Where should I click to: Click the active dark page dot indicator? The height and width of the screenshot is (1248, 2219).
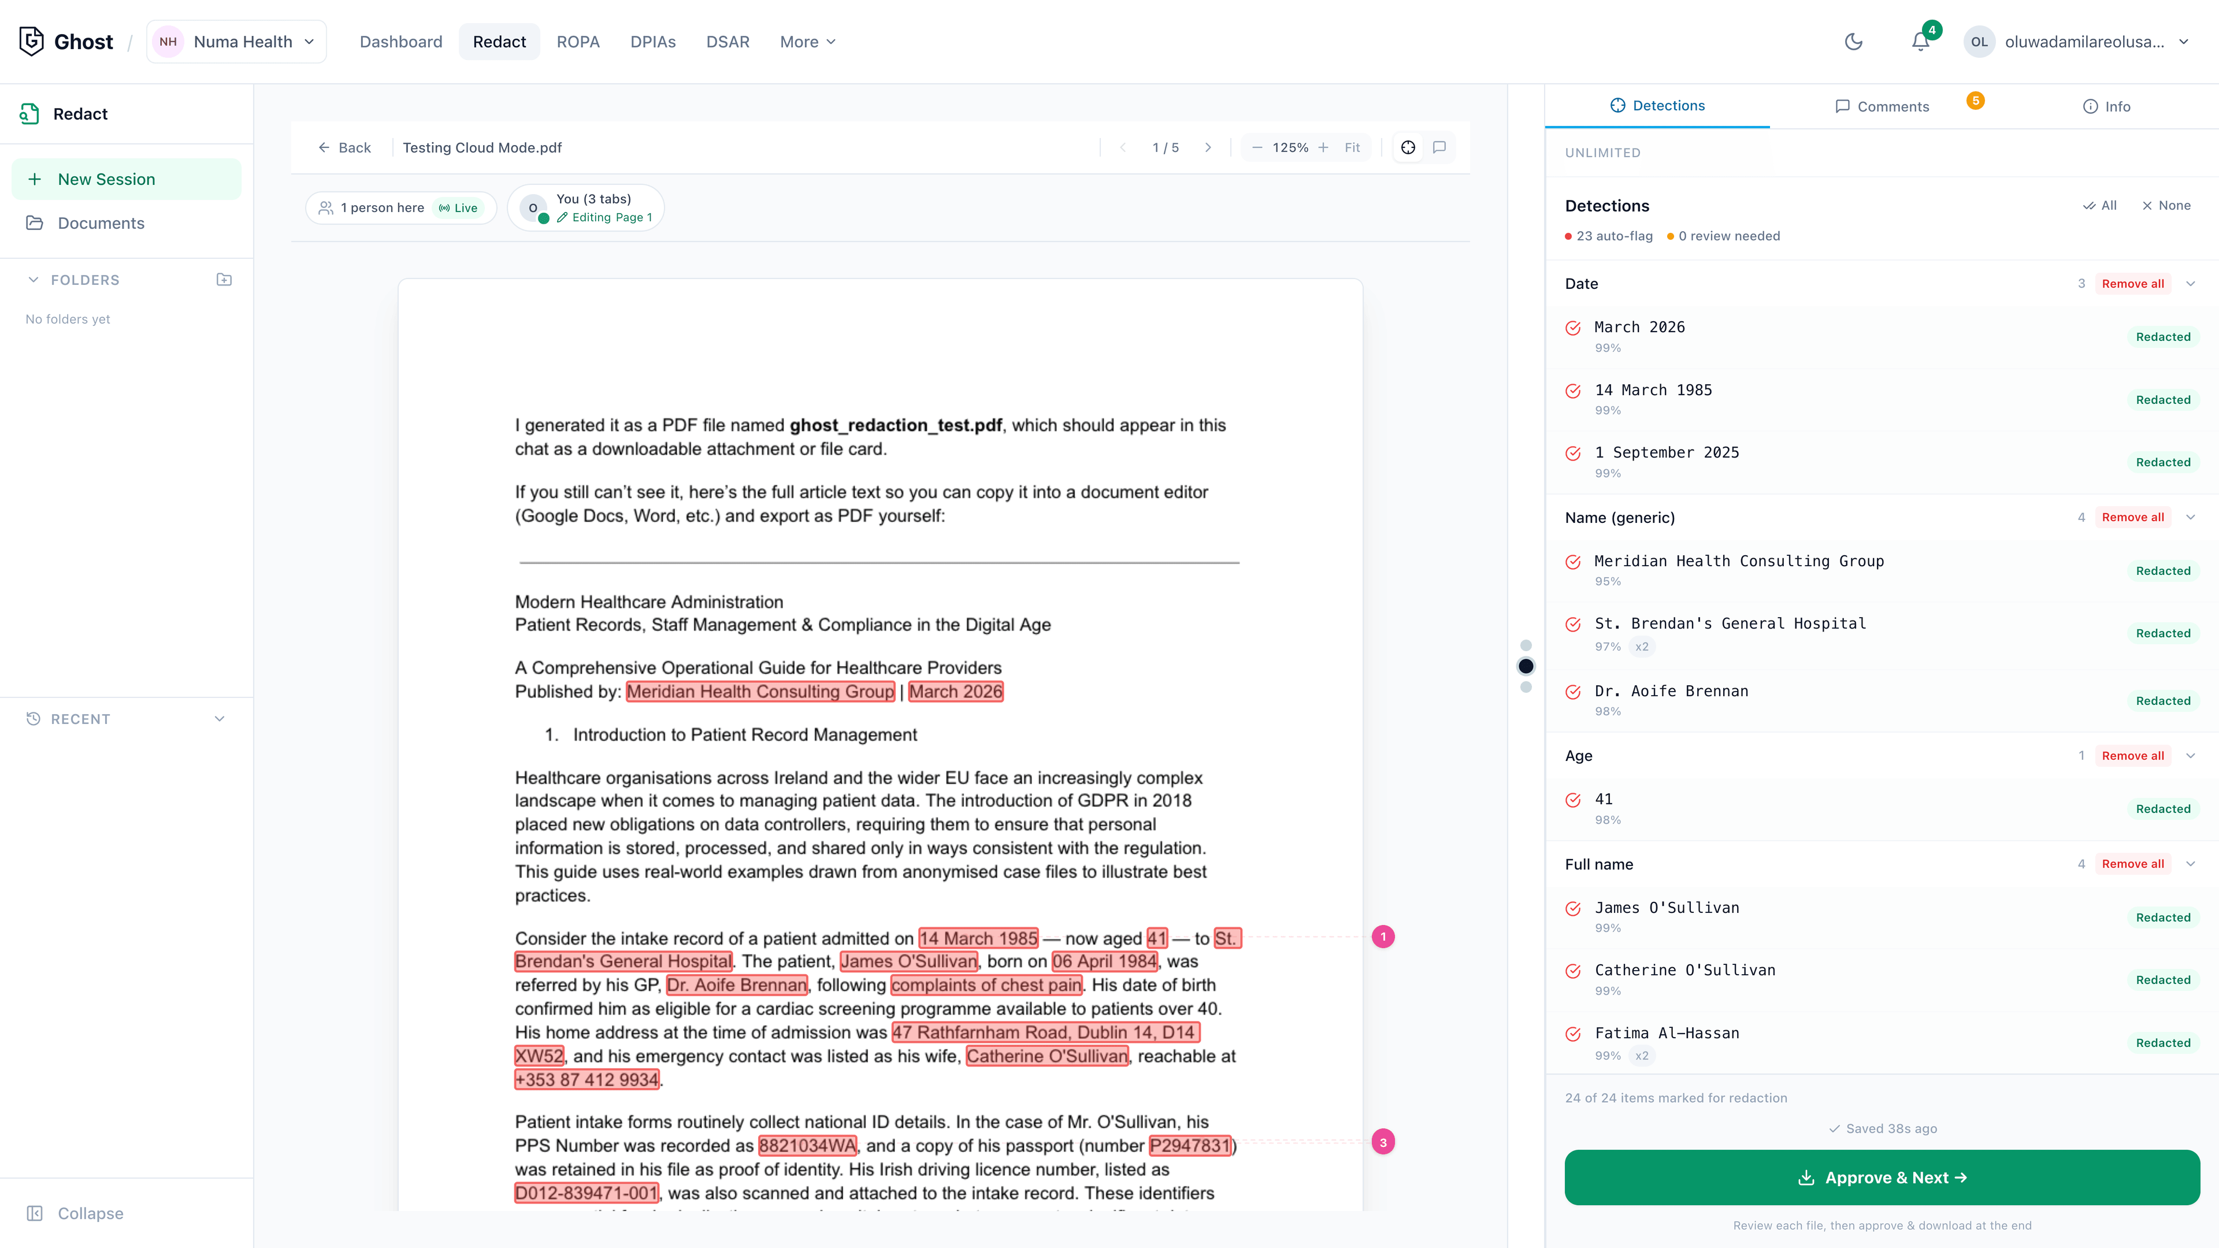(1526, 667)
